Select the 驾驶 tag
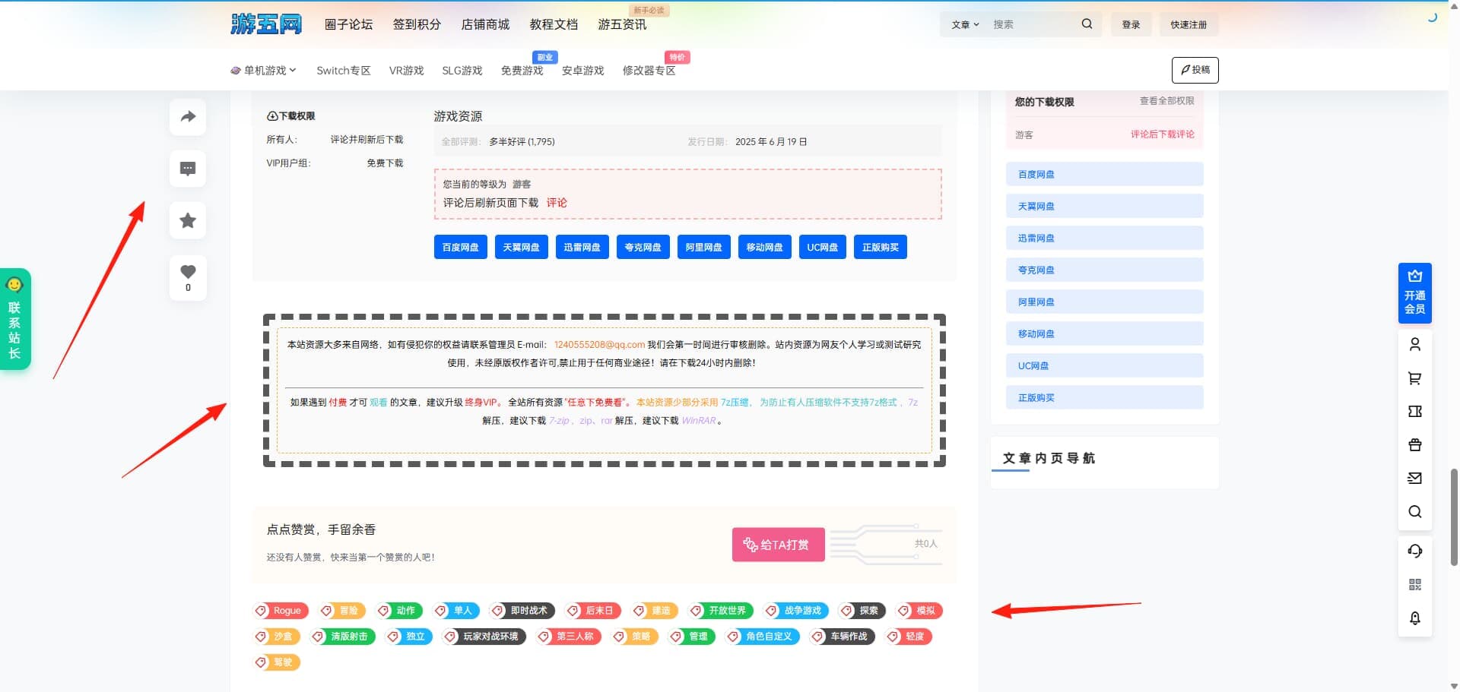This screenshot has width=1460, height=692. pos(277,662)
